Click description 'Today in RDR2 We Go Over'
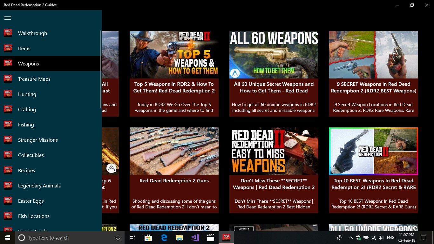Screen dimensions: 434x244 [x=174, y=107]
